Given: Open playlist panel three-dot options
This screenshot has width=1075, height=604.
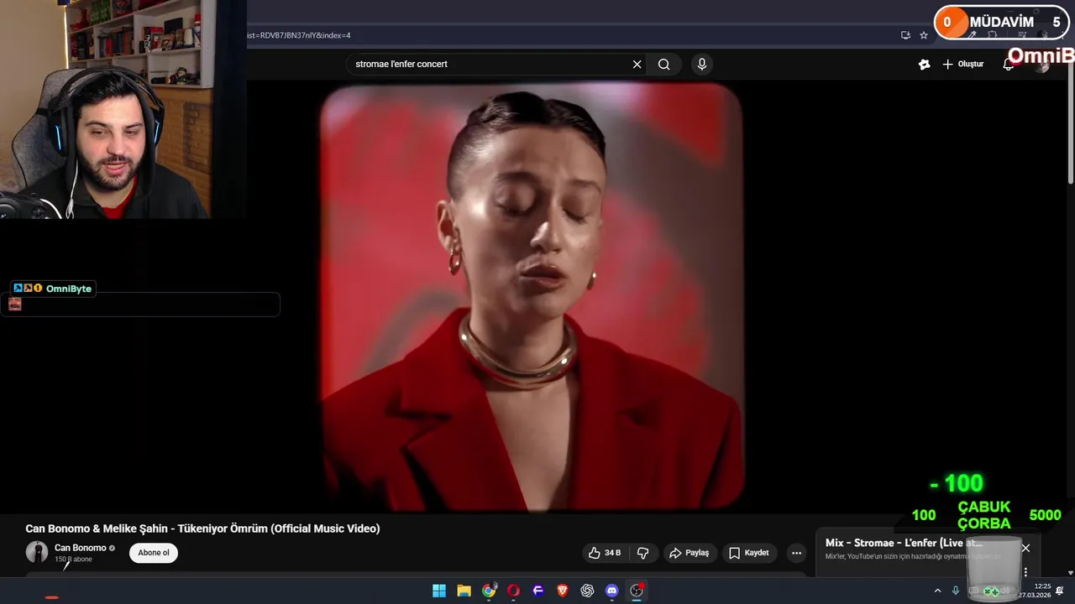Looking at the screenshot, I should coord(1025,572).
